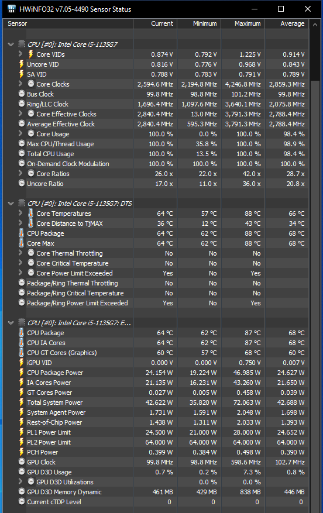
Task: Click the thermometer icon beside Core Temperatures
Action: (31, 214)
